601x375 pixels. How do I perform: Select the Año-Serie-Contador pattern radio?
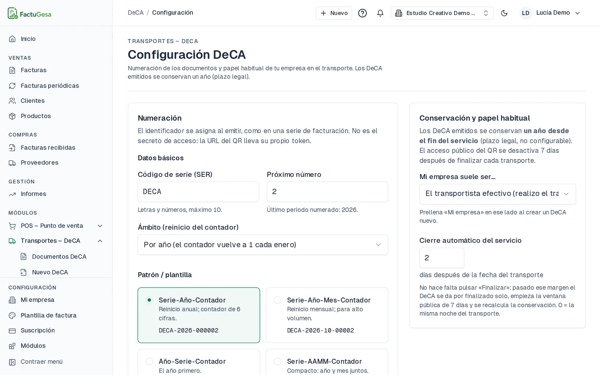(x=149, y=361)
